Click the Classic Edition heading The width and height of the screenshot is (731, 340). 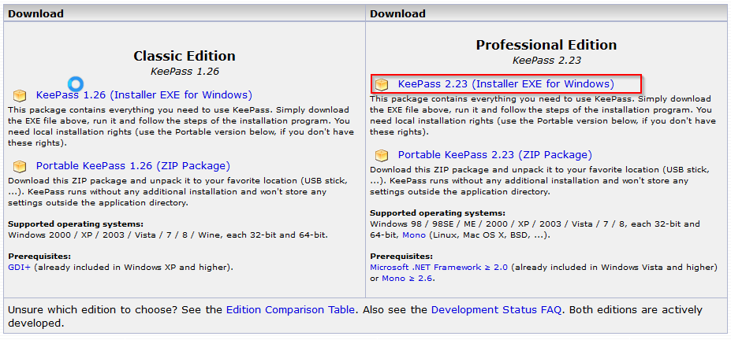(x=185, y=56)
